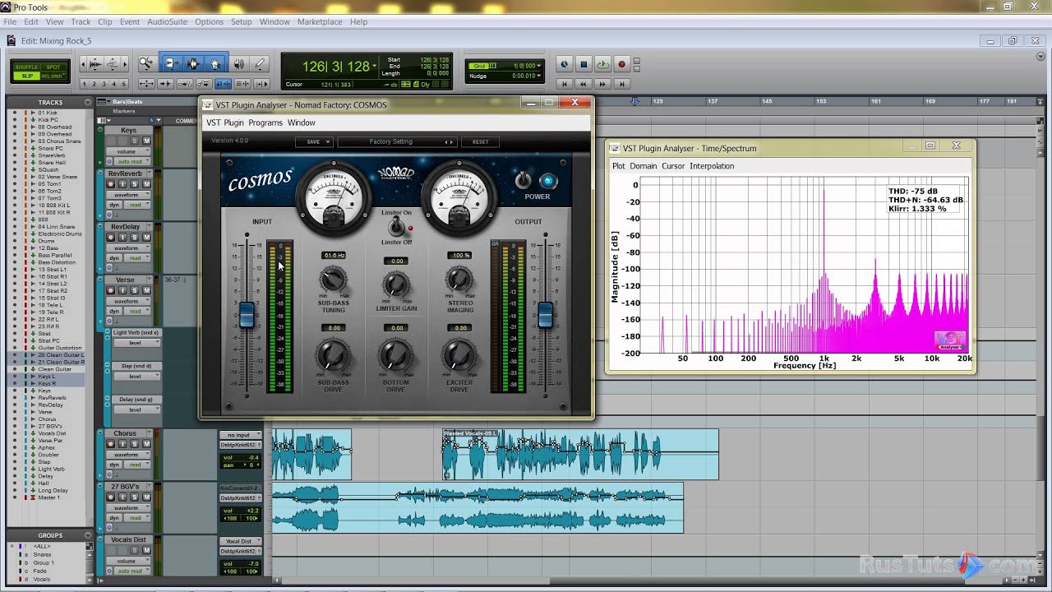Click the Rewind transport button
This screenshot has width=1052, height=592.
tap(584, 84)
